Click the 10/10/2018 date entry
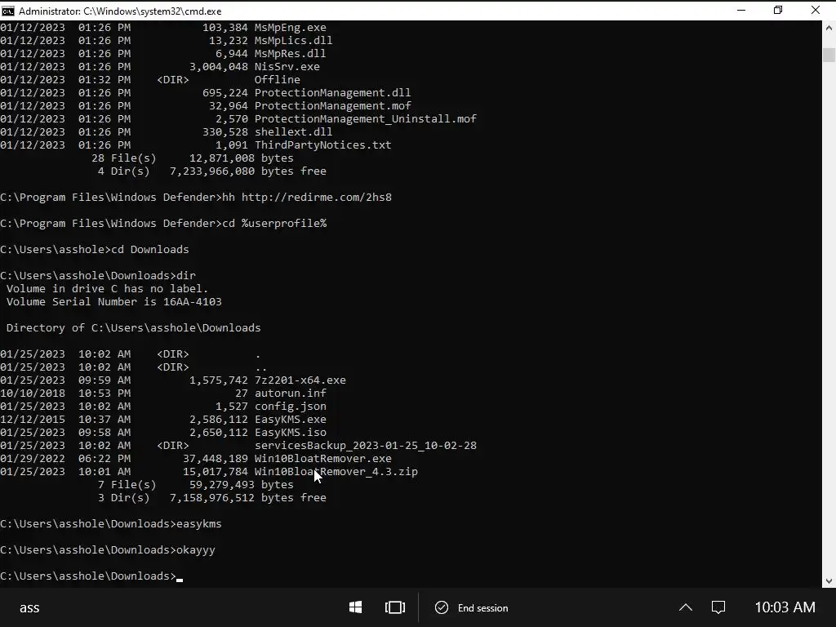Image resolution: width=836 pixels, height=627 pixels. (x=33, y=393)
